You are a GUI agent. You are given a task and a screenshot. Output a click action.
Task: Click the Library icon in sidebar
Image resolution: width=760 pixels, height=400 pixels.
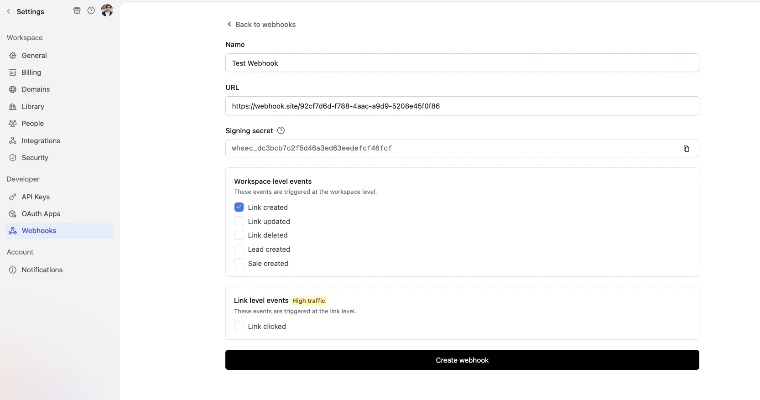point(12,106)
